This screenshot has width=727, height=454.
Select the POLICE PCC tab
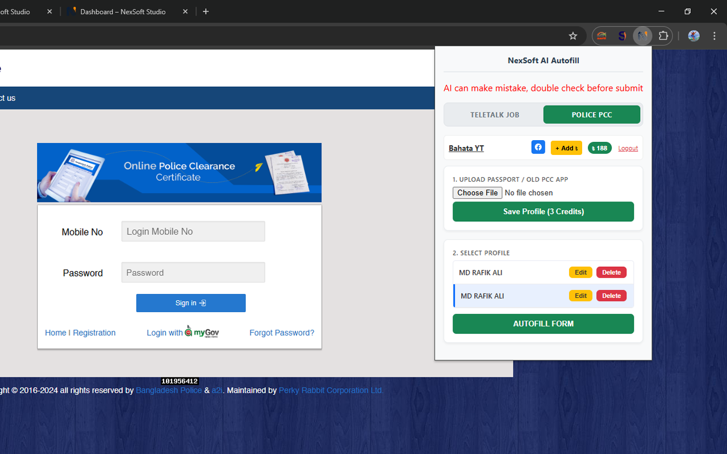[592, 115]
